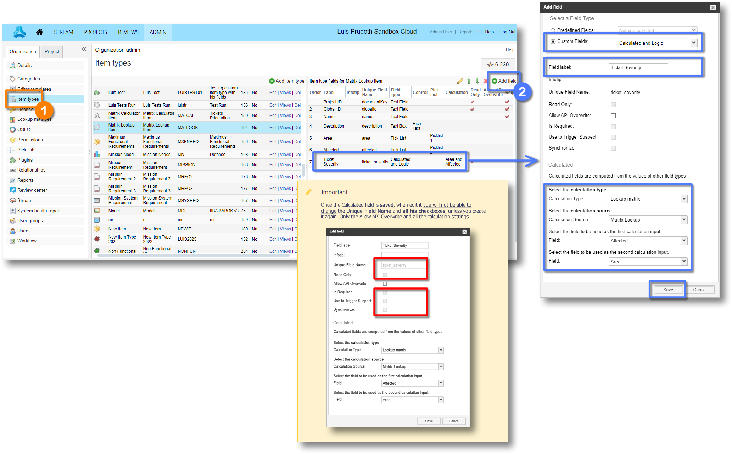
Task: Open second input Field dropdown Area
Action: tap(648, 262)
